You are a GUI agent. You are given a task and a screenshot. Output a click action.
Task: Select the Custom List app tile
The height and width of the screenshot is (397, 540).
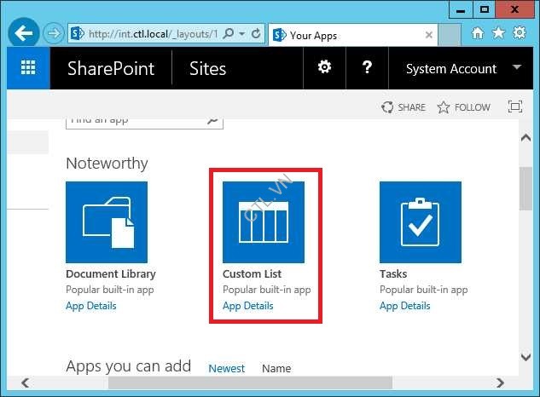coord(264,222)
